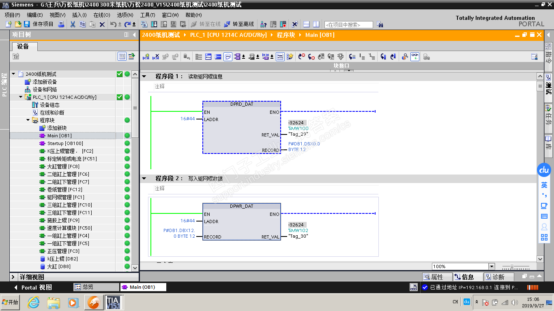Screen dimensions: 554x311
Task: Open the 100% zoom level dropdown
Action: pos(492,266)
